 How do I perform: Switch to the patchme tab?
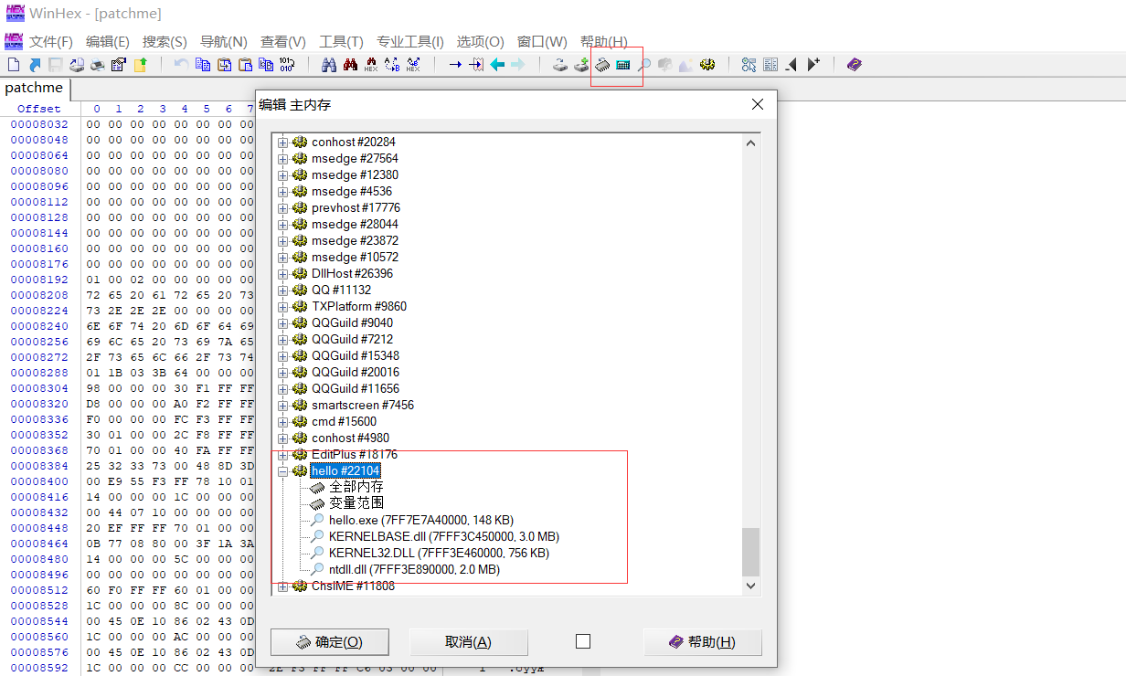(x=34, y=89)
